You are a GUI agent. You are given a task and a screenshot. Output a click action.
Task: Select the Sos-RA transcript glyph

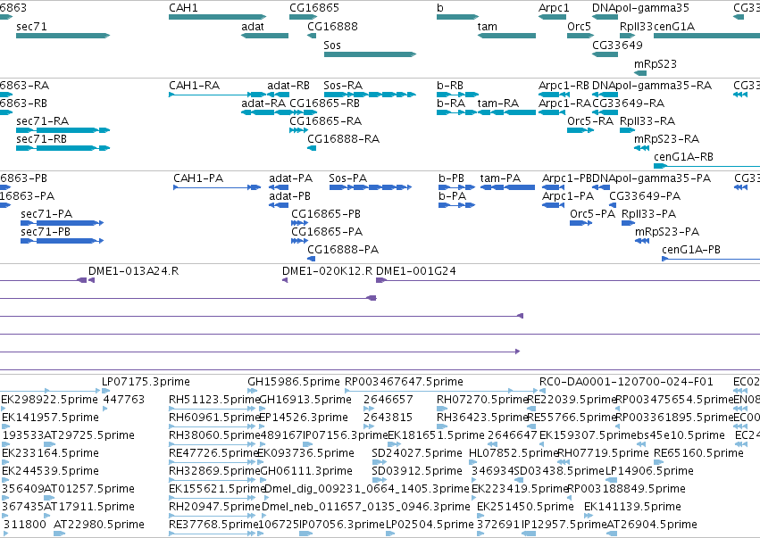click(x=371, y=95)
